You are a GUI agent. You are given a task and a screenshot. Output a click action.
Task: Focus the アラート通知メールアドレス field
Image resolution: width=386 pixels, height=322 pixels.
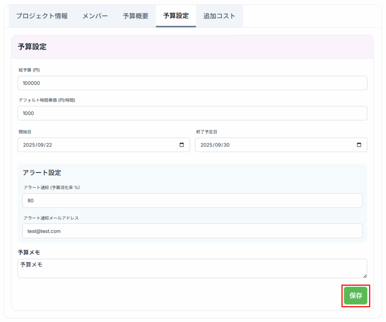point(192,231)
